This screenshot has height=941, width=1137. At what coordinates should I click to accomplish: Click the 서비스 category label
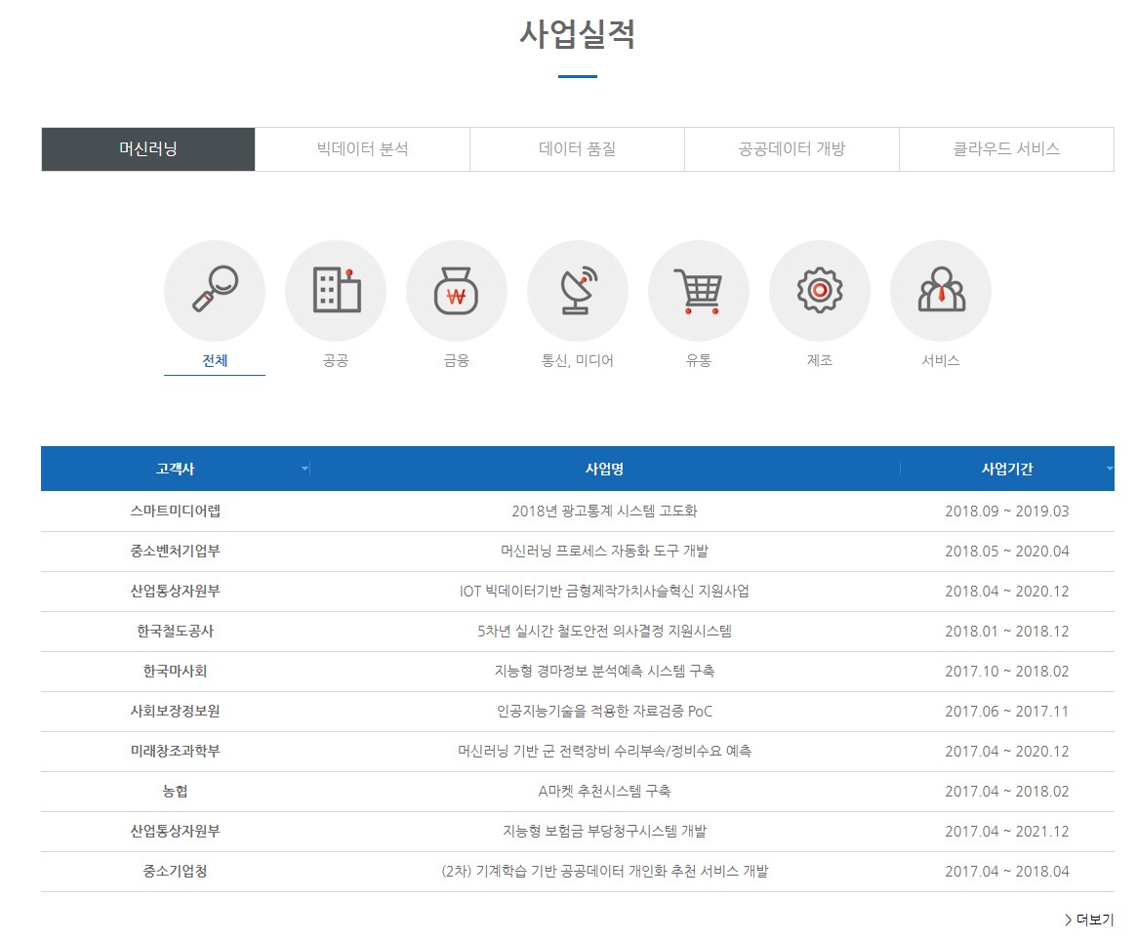coord(941,360)
